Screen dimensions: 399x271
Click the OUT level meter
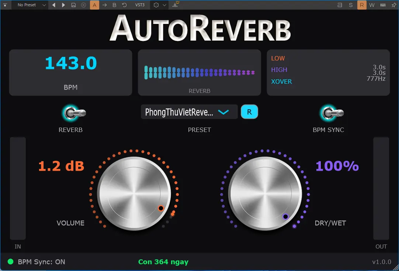[381, 188]
